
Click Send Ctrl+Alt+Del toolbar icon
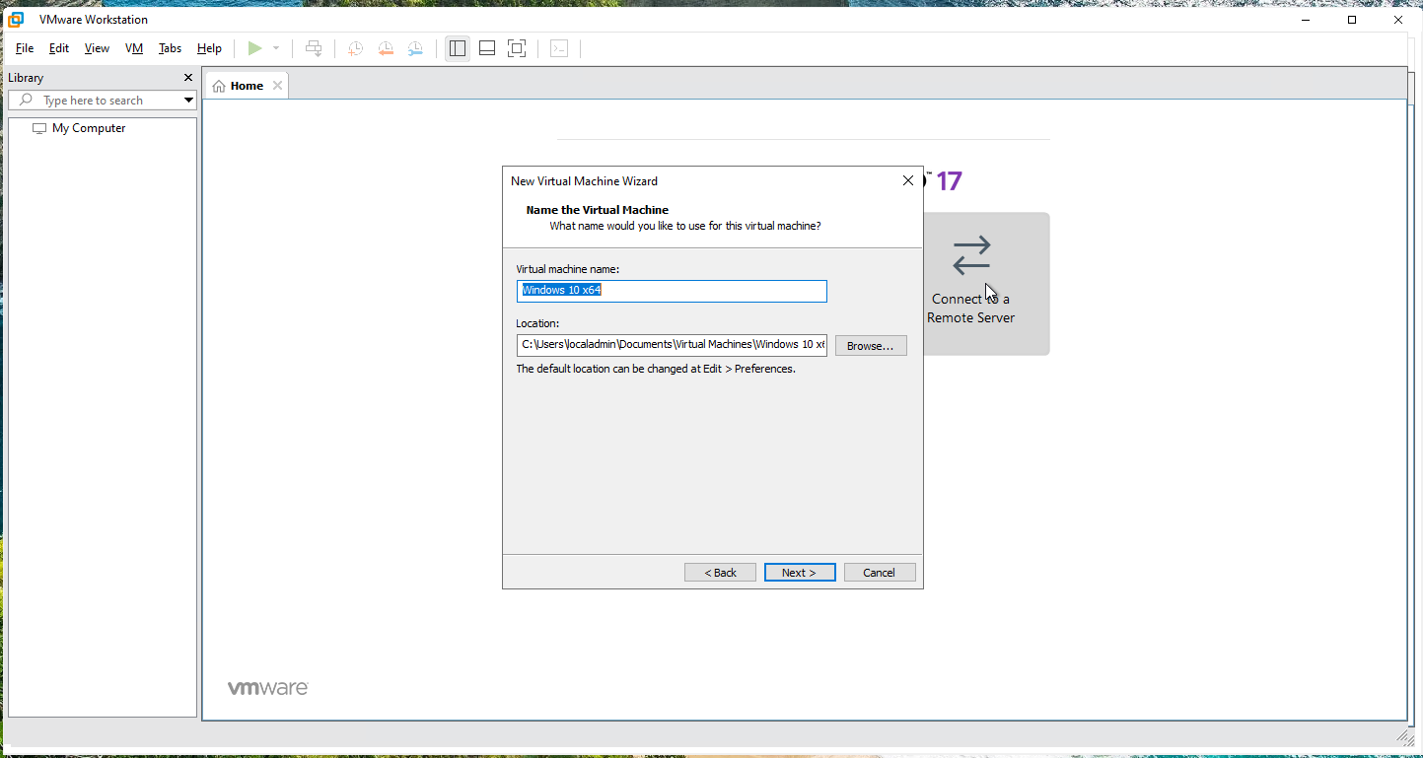click(x=314, y=48)
